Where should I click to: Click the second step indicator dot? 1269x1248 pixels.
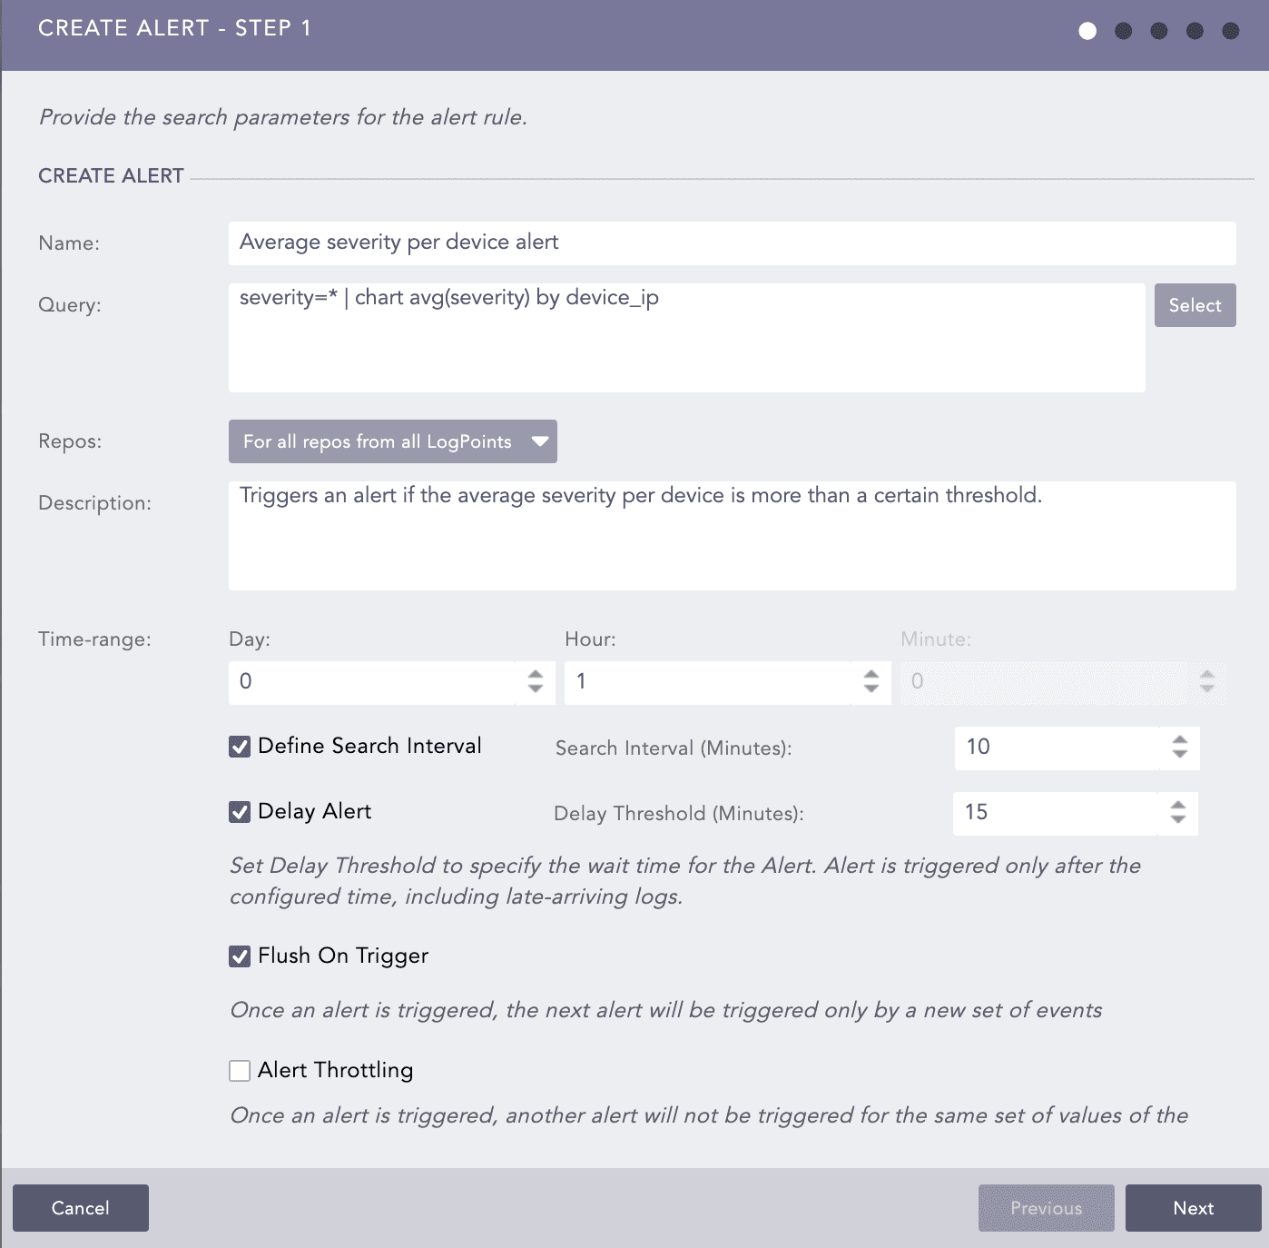tap(1123, 29)
